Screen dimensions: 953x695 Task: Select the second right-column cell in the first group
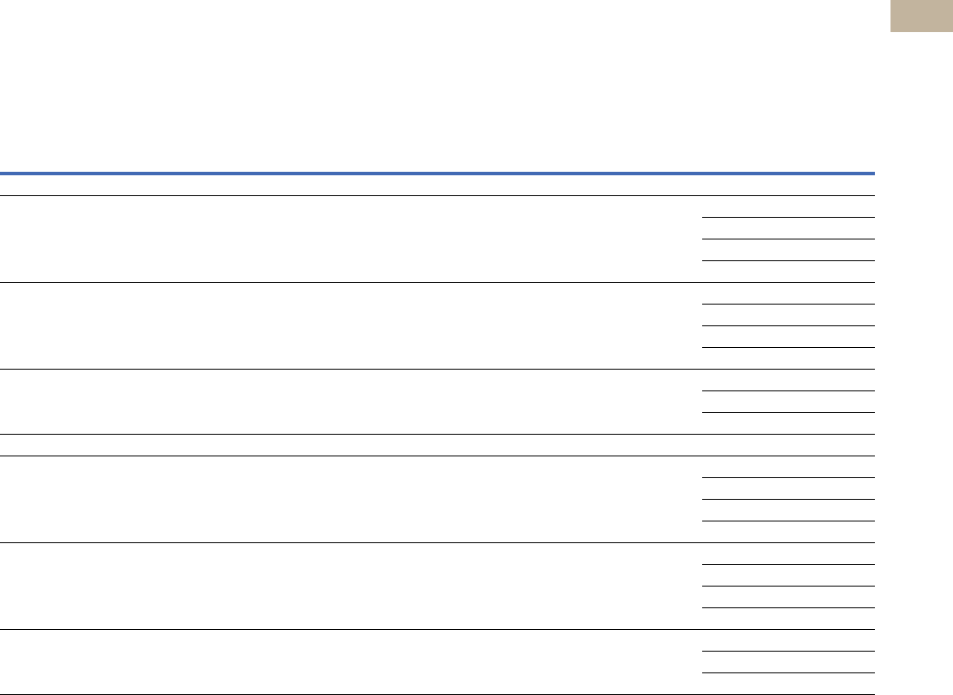(787, 228)
